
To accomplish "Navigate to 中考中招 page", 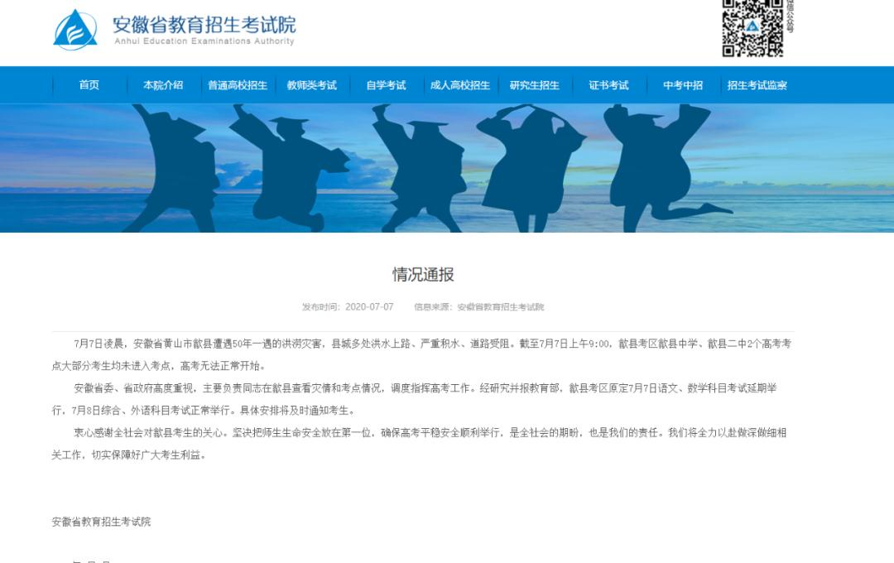I will [x=682, y=85].
